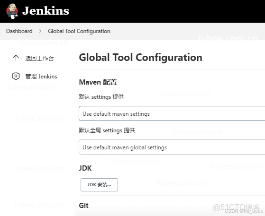Open the 管理 Jenkins sidebar link
Viewport: 265px width, 216px height.
pyautogui.click(x=41, y=76)
